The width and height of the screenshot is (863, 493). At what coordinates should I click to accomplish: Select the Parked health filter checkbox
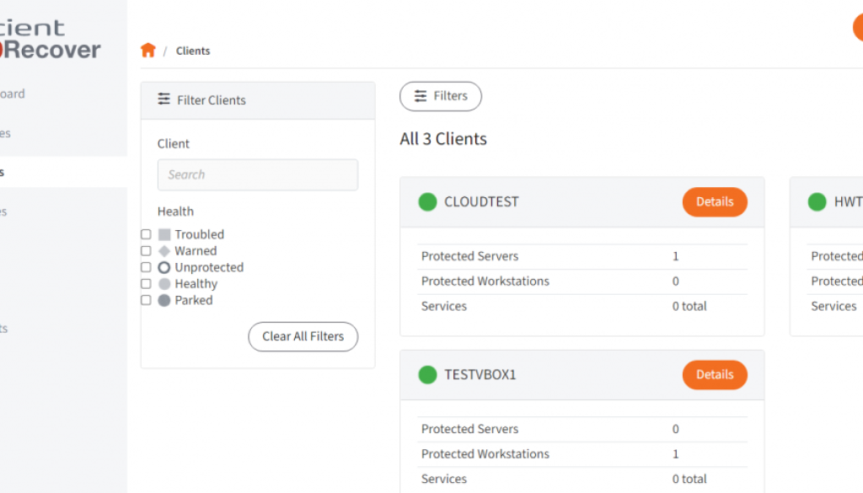pos(146,300)
